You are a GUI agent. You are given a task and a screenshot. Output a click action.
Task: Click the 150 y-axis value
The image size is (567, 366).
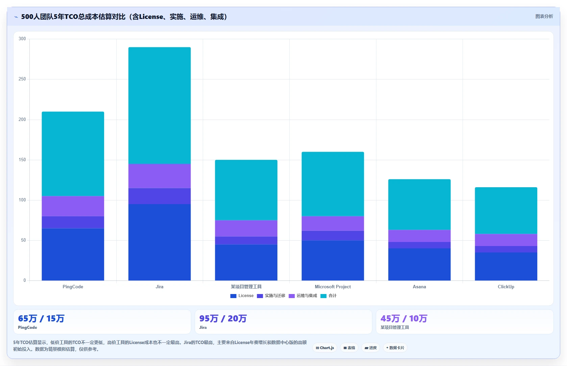click(22, 160)
